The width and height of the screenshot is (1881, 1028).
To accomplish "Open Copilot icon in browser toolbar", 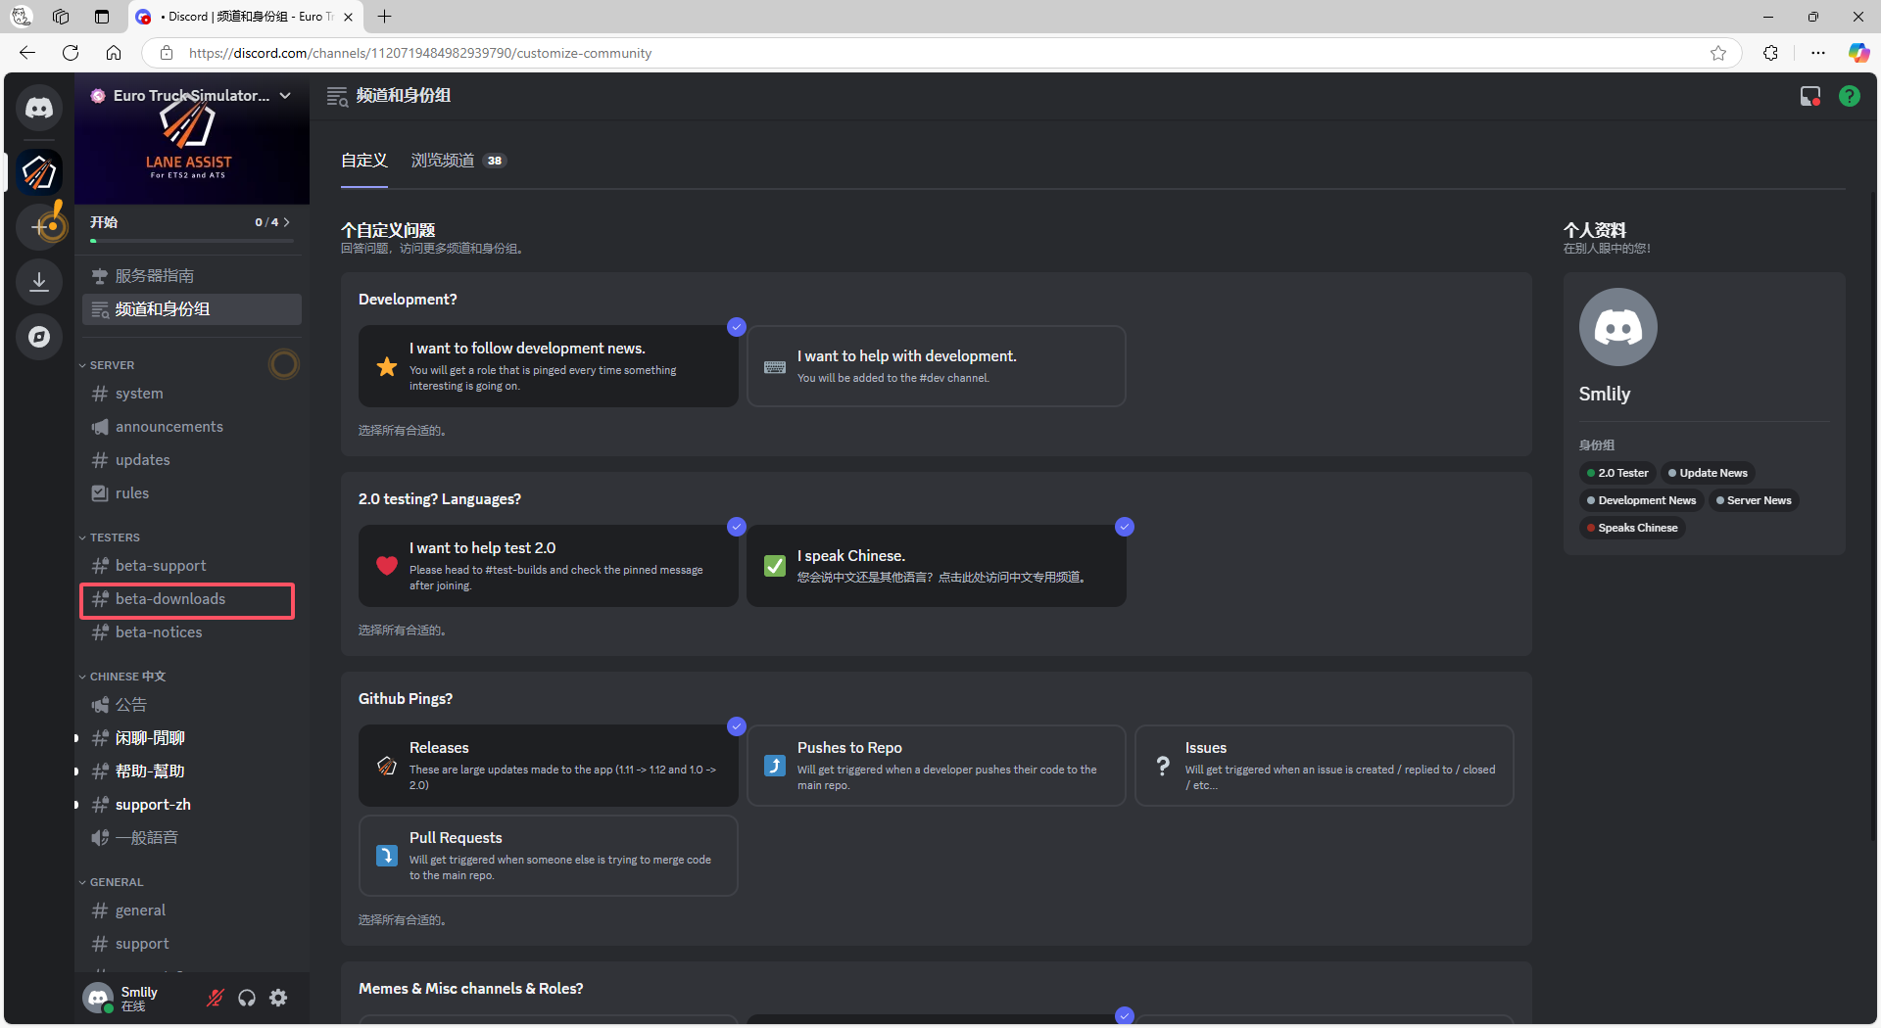I will coord(1858,53).
